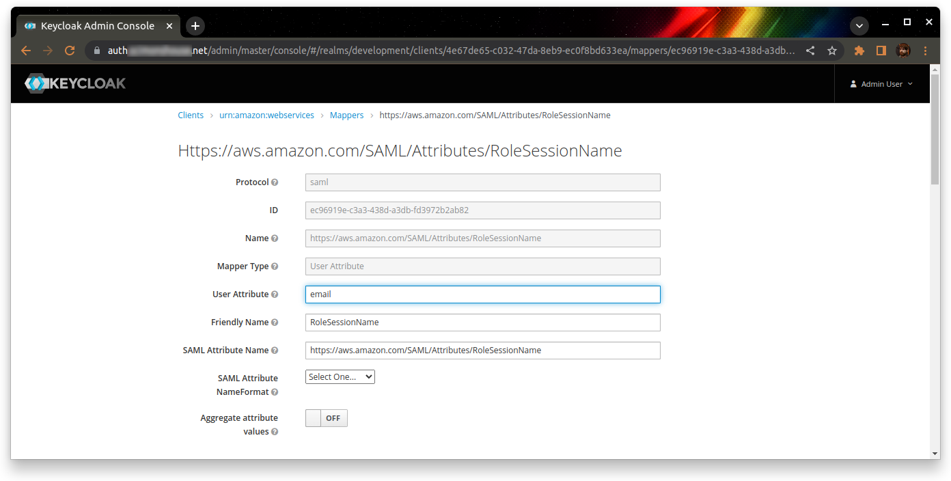Viewport: 951px width, 481px height.
Task: Click the disabled Mapper Type field
Action: pos(483,266)
